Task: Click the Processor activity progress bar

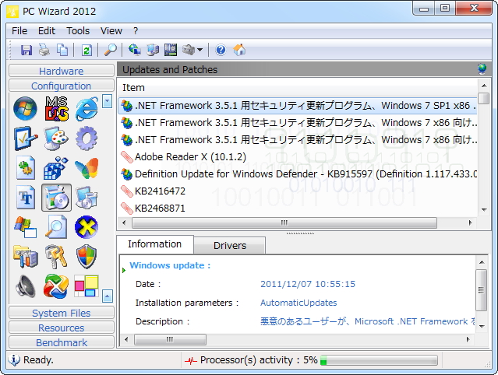Action: pyautogui.click(x=379, y=360)
